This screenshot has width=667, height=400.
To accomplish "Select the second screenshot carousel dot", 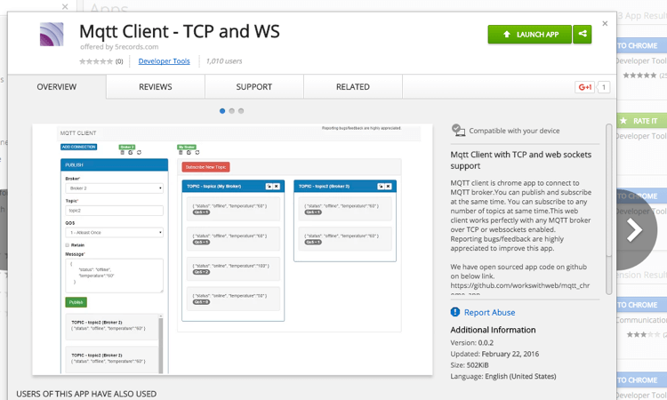I will tap(231, 111).
